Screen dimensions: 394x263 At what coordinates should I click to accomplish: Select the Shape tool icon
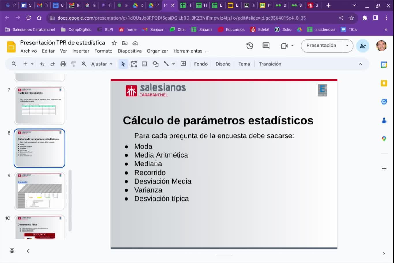pyautogui.click(x=156, y=64)
